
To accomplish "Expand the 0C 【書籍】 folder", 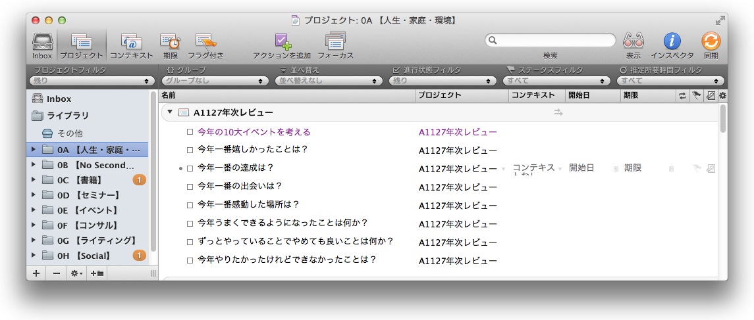I will (x=34, y=180).
